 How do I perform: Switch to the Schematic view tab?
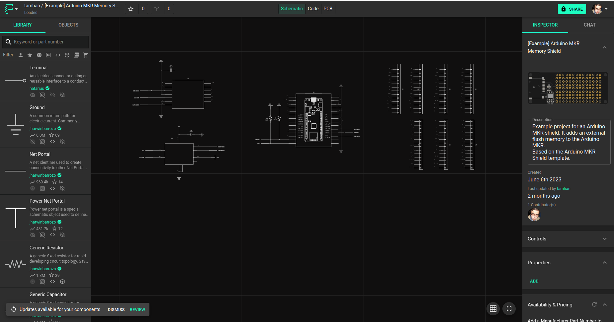pos(292,9)
